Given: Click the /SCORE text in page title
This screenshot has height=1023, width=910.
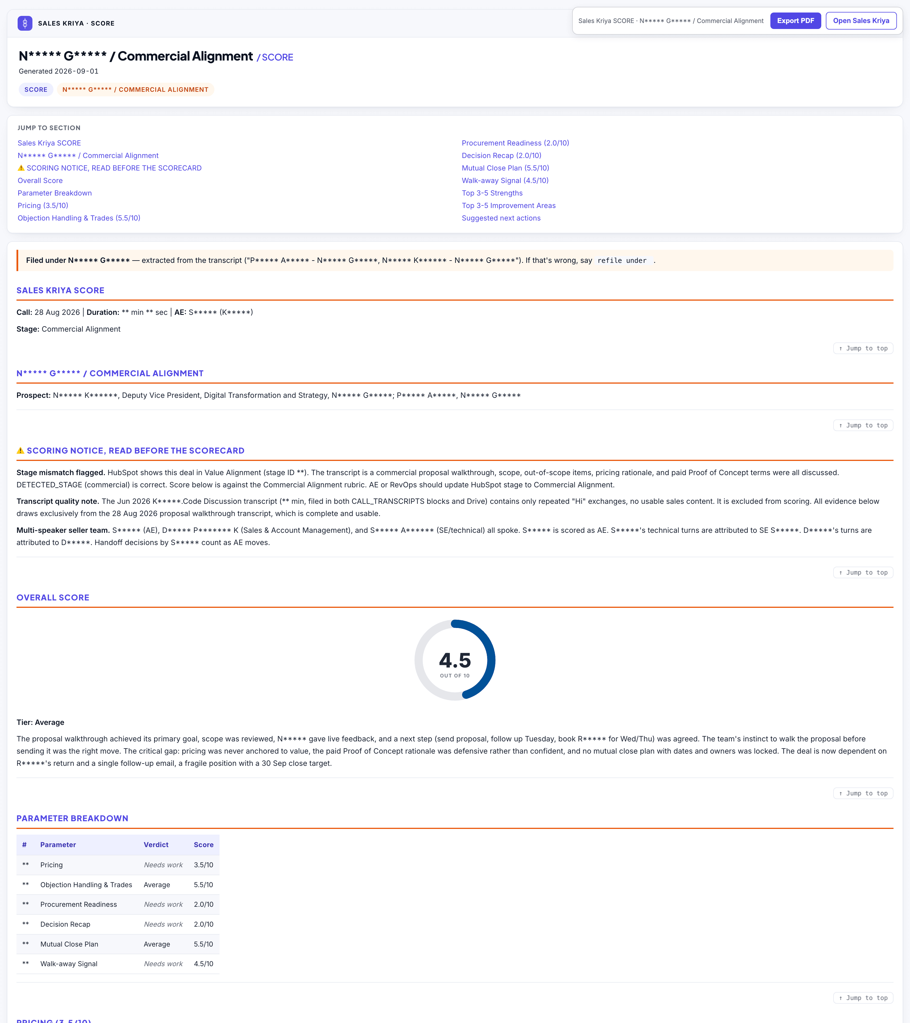Looking at the screenshot, I should (x=275, y=57).
